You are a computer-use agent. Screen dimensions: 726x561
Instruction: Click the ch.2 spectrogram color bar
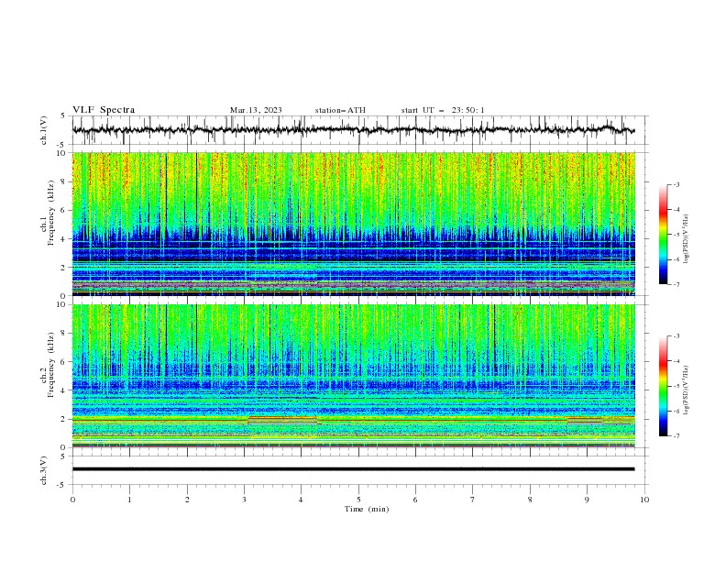(663, 386)
